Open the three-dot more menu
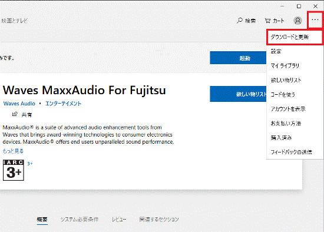Screen dimensions: 324x232 (315, 20)
